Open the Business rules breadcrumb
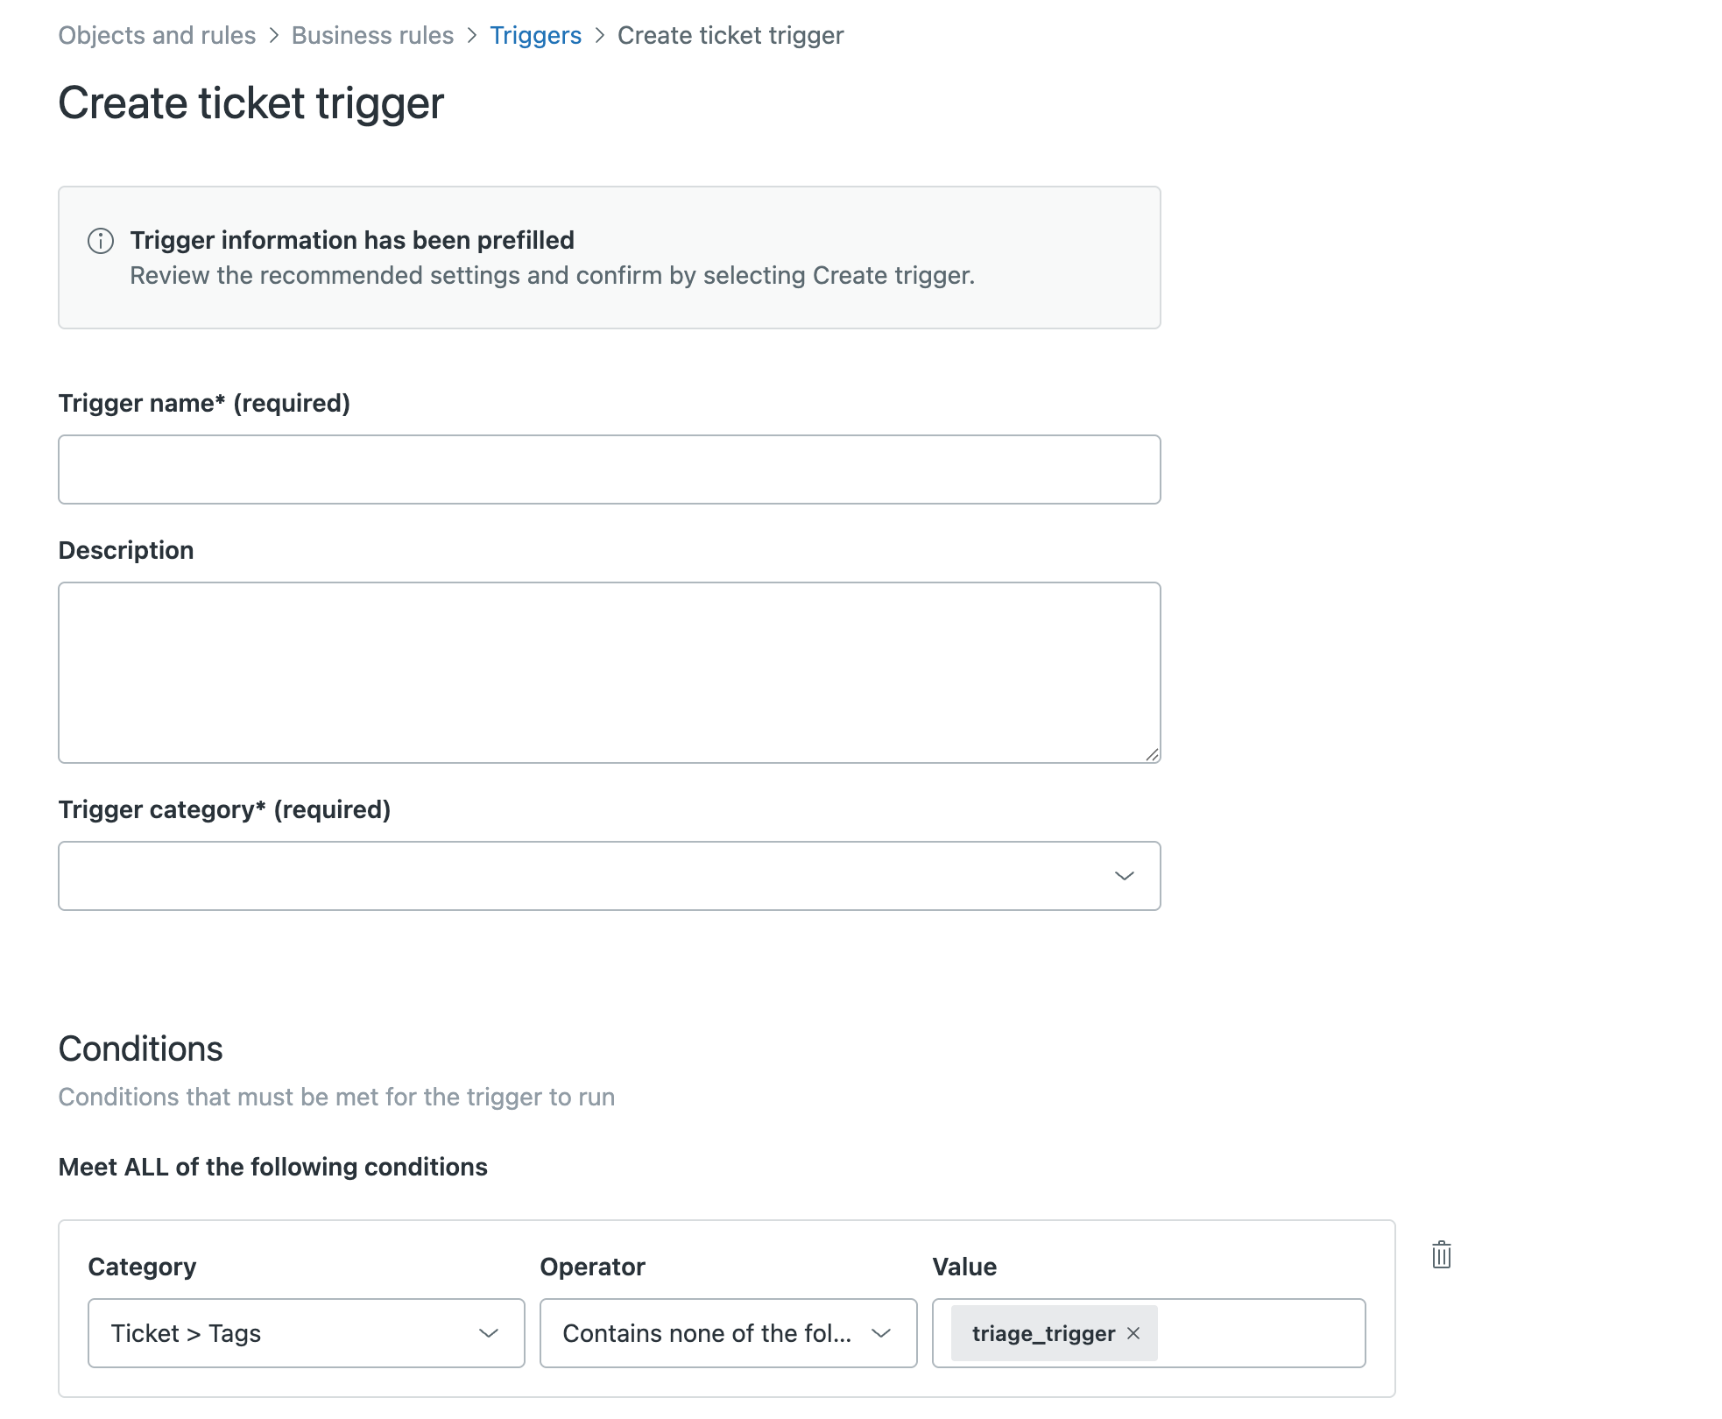 (x=372, y=35)
